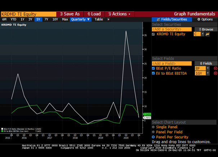Click the EV to BEst EBITDA field label
218x157 pixels.
click(171, 73)
